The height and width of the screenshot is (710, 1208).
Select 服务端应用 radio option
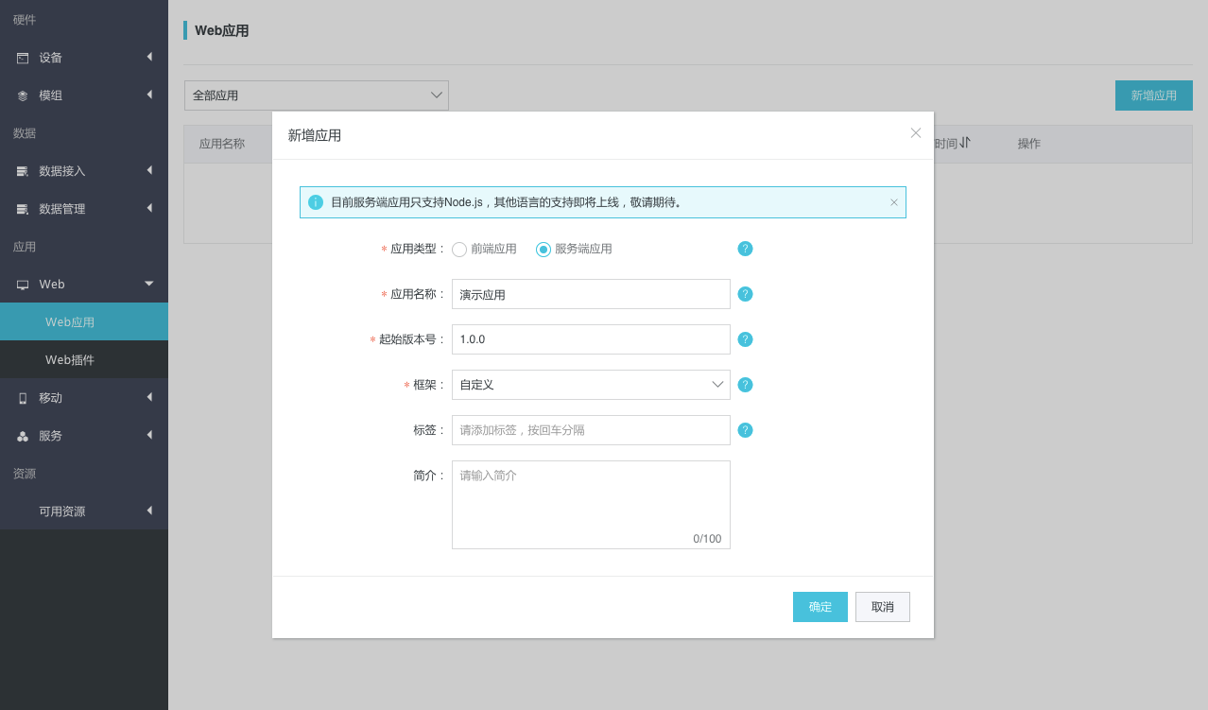pyautogui.click(x=544, y=250)
